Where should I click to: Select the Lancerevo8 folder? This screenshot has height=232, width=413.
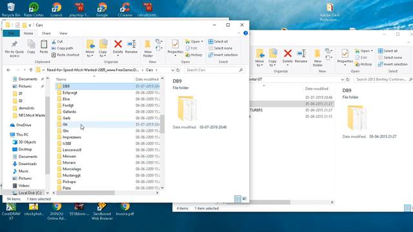tap(108, 150)
